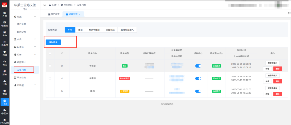
Task: Tick the checkbox for device ID 4
Action: click(x=50, y=78)
